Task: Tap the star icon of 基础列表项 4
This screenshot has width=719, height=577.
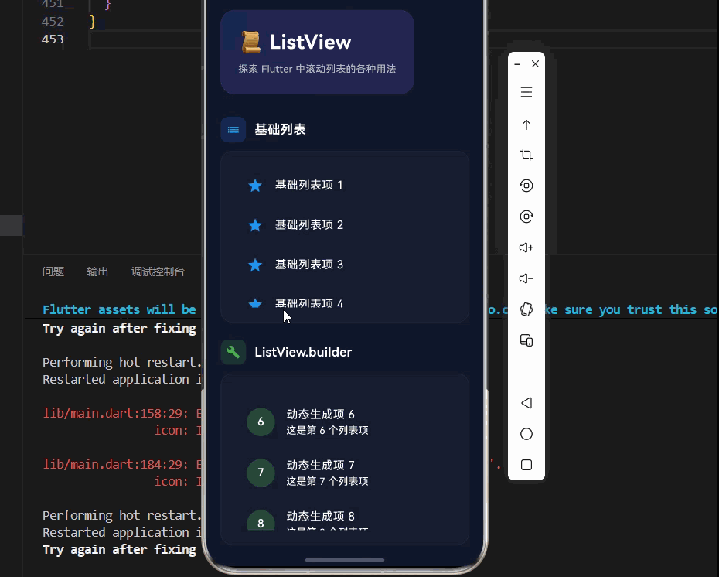Action: (255, 303)
